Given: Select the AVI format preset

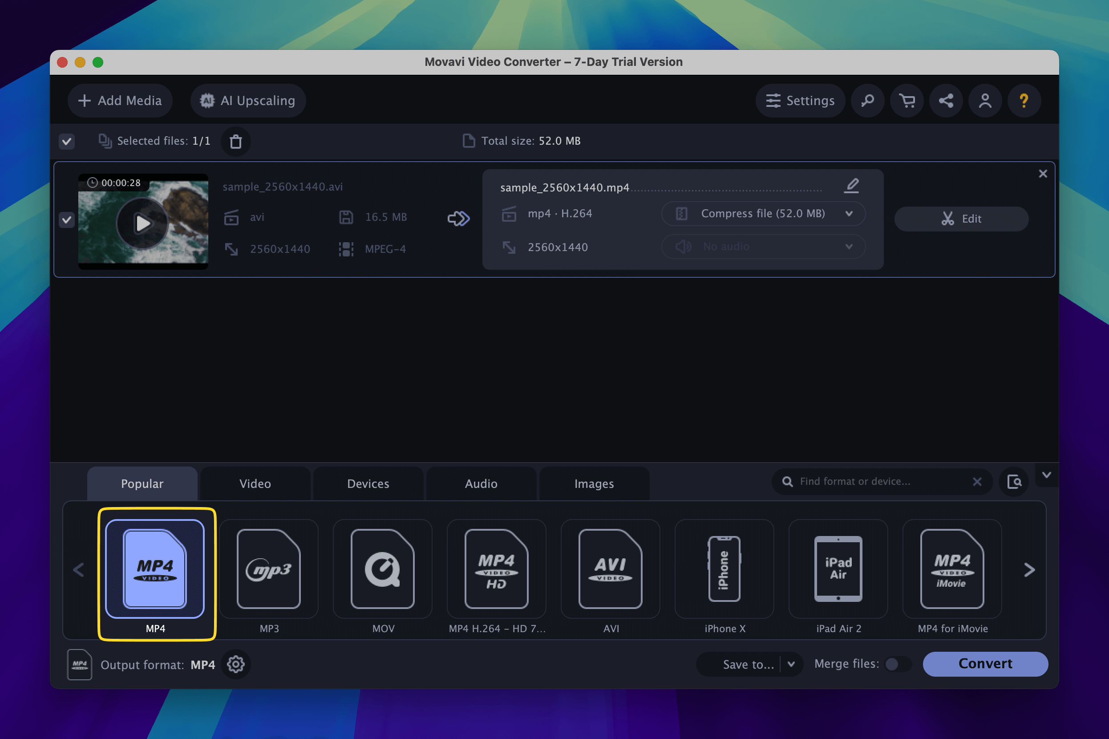Looking at the screenshot, I should click(x=611, y=569).
